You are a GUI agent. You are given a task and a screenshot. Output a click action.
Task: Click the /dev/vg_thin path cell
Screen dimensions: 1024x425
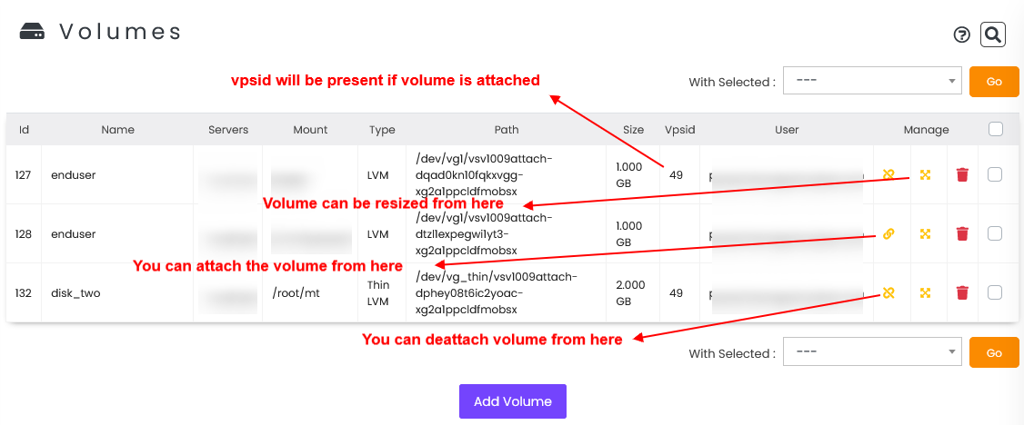point(497,292)
